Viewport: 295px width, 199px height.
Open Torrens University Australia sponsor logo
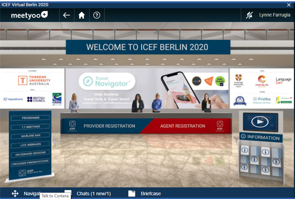[x=34, y=80]
